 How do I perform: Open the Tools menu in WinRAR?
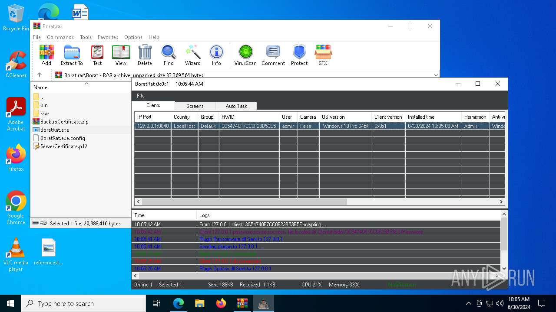pos(86,37)
